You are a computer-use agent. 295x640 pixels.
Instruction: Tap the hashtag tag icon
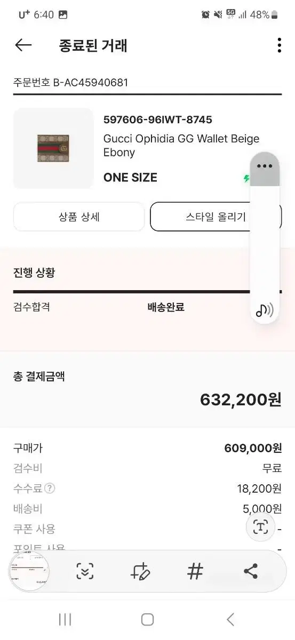(195, 571)
